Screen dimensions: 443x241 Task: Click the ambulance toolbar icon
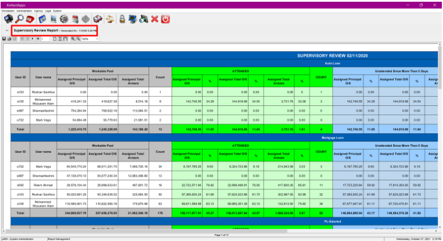(x=98, y=19)
